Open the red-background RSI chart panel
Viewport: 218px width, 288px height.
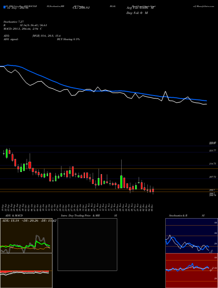[x=191, y=271]
